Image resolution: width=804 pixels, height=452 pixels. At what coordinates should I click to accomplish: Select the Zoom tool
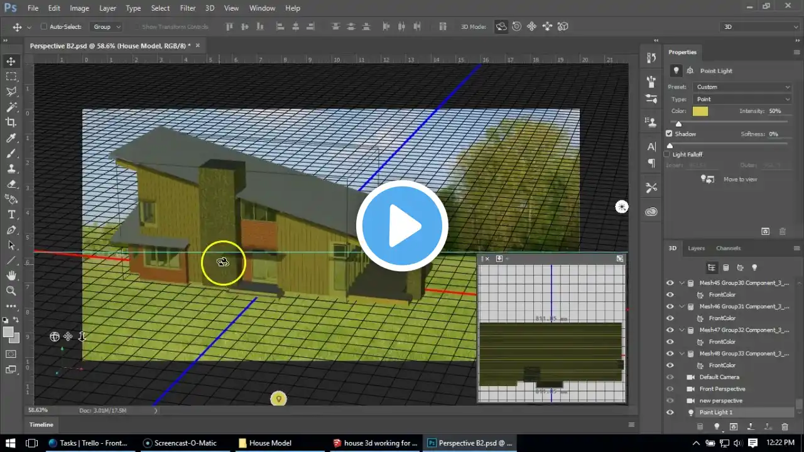(x=11, y=291)
